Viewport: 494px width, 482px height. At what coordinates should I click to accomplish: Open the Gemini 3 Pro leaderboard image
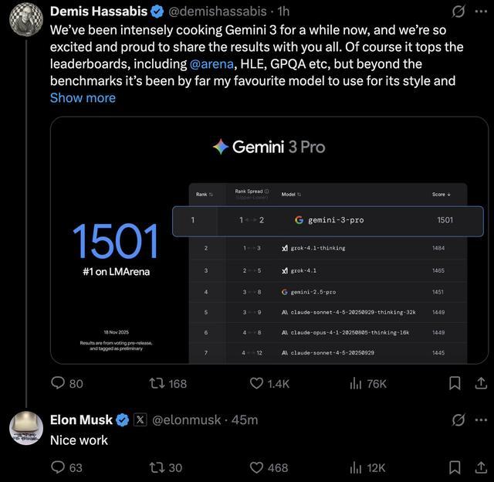click(x=269, y=240)
